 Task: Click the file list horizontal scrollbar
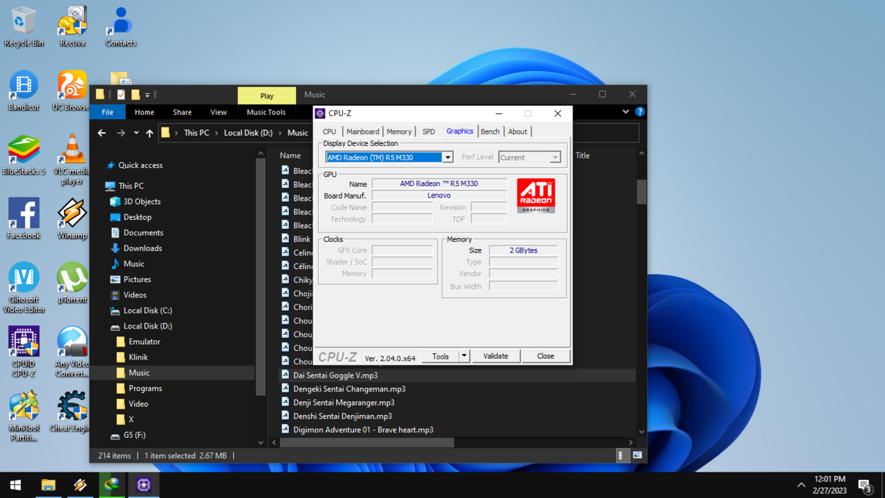click(x=367, y=442)
